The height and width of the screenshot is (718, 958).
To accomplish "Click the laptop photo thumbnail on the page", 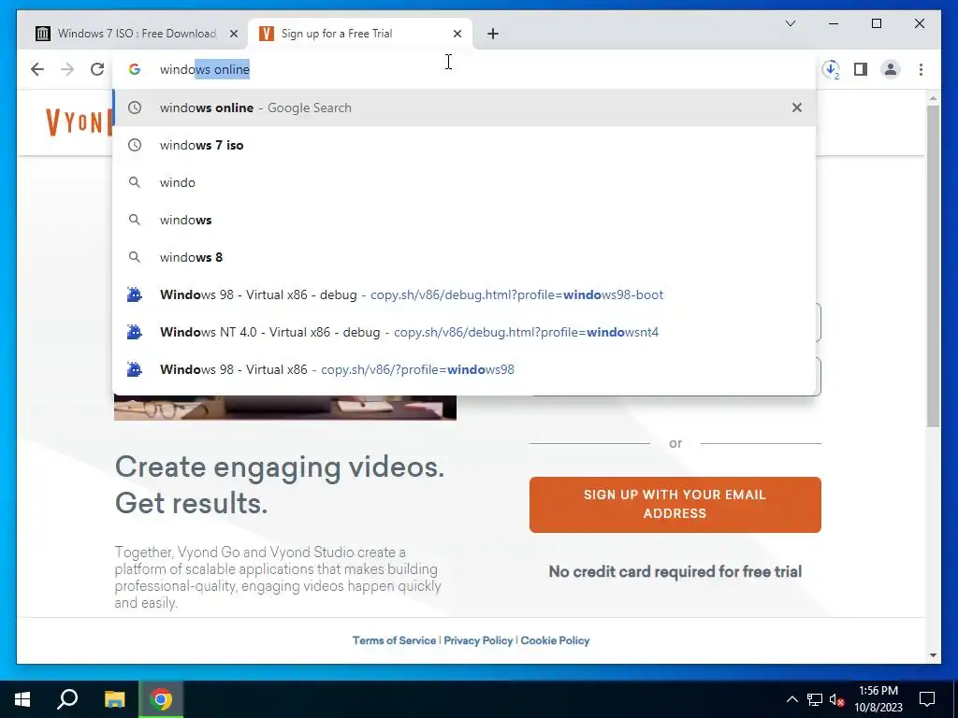I will point(285,408).
